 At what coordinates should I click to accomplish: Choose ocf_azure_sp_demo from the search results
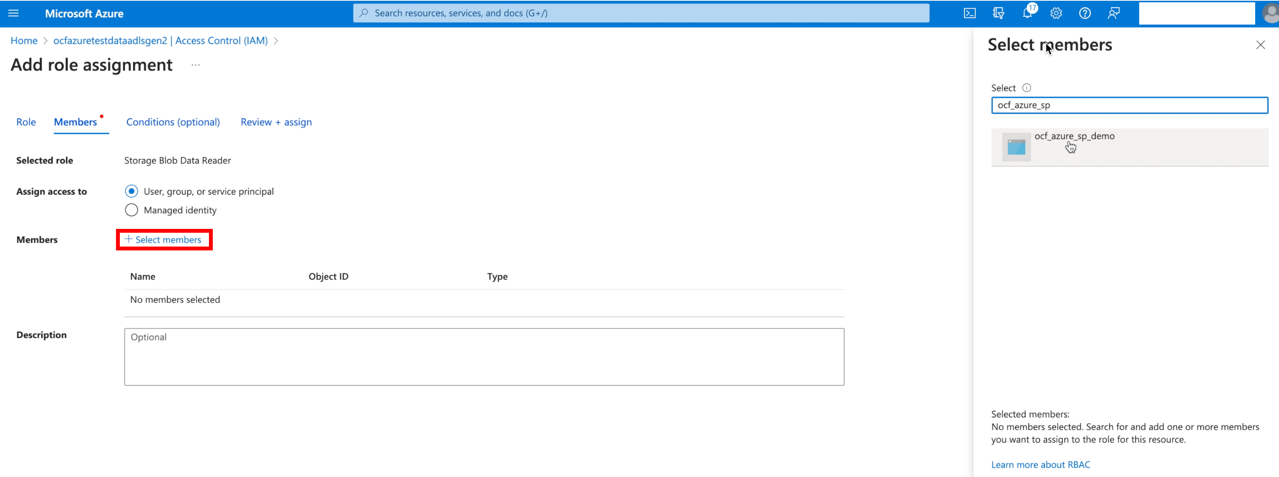pos(1130,147)
